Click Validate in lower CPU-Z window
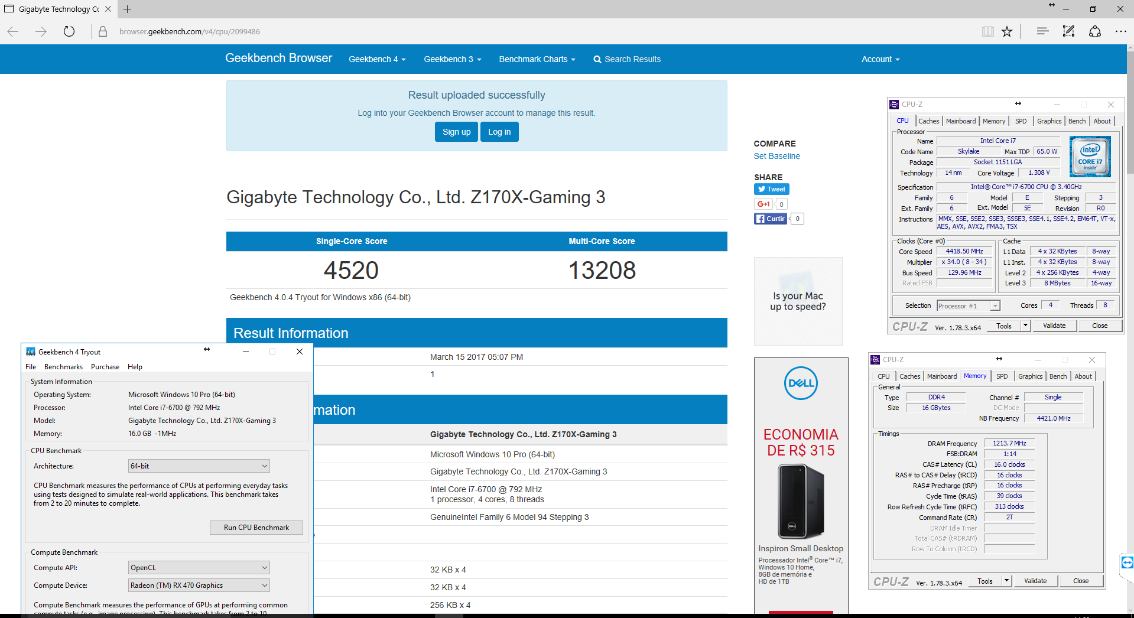 coord(1035,581)
